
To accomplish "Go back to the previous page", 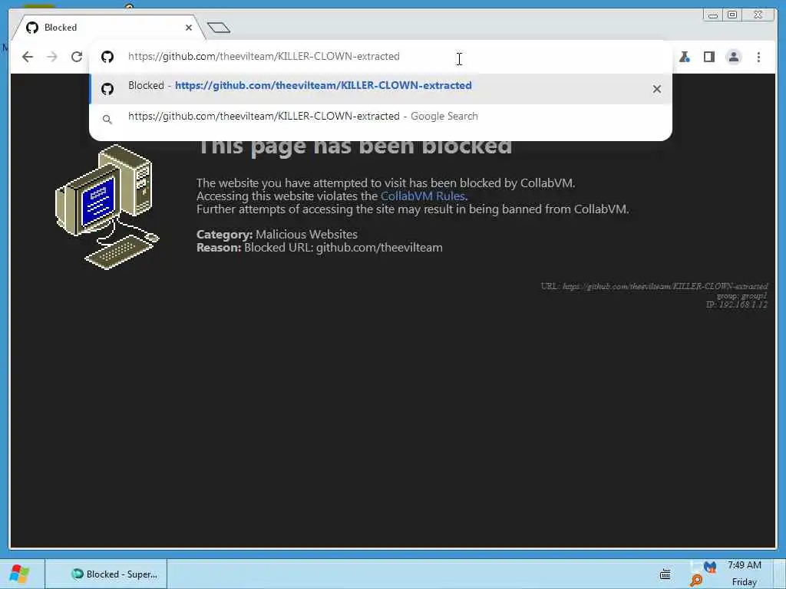I will coord(28,57).
